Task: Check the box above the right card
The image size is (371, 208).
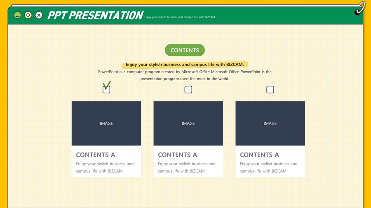Action: pyautogui.click(x=270, y=89)
